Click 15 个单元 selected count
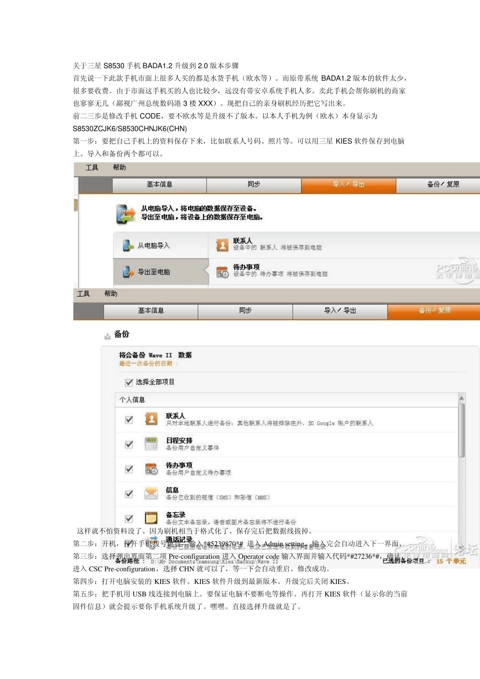 451,561
